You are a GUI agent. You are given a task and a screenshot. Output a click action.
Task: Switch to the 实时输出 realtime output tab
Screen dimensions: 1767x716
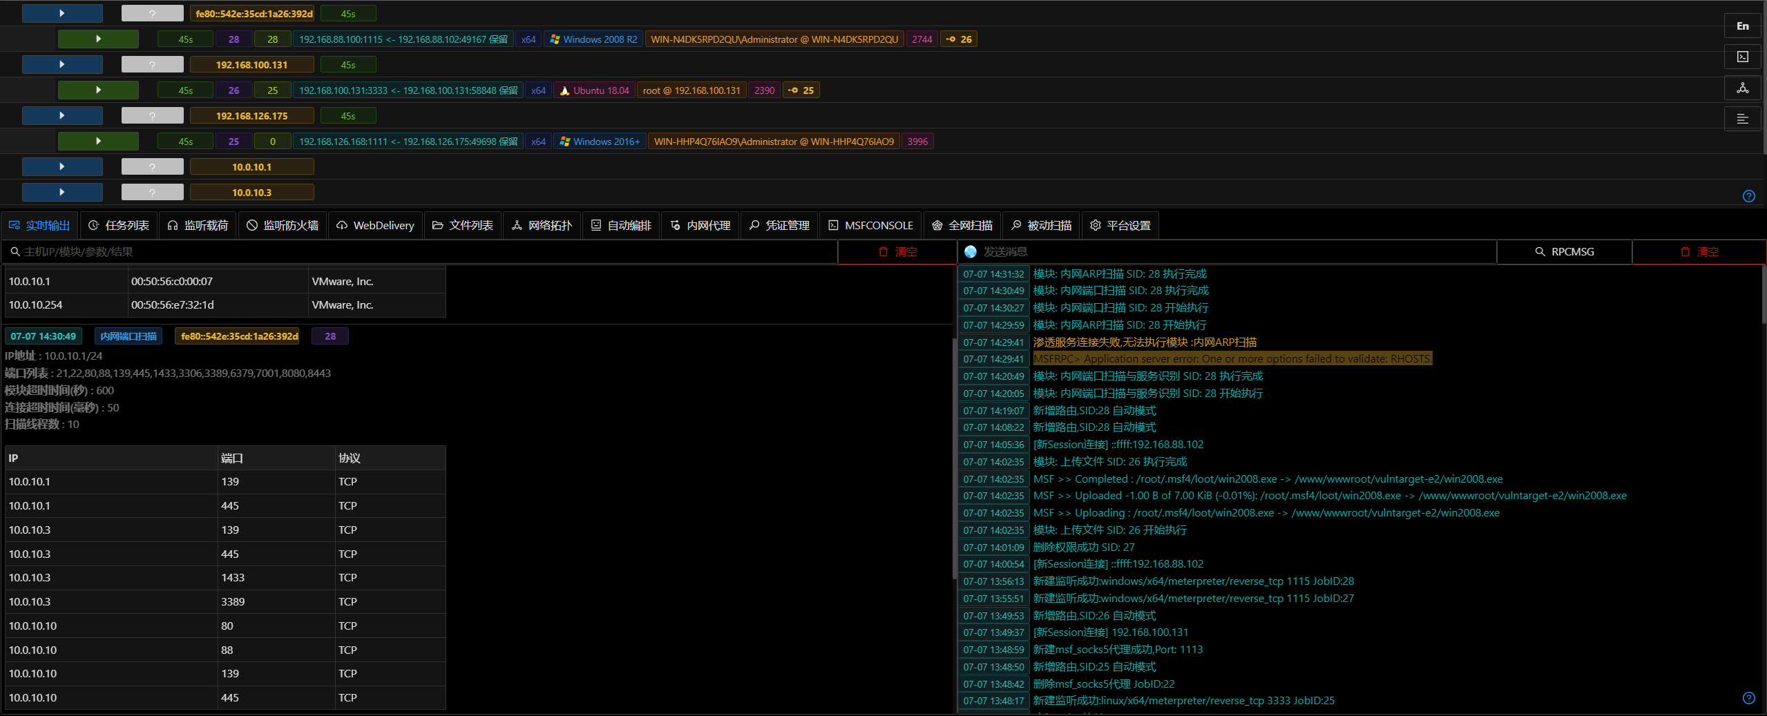(x=39, y=226)
